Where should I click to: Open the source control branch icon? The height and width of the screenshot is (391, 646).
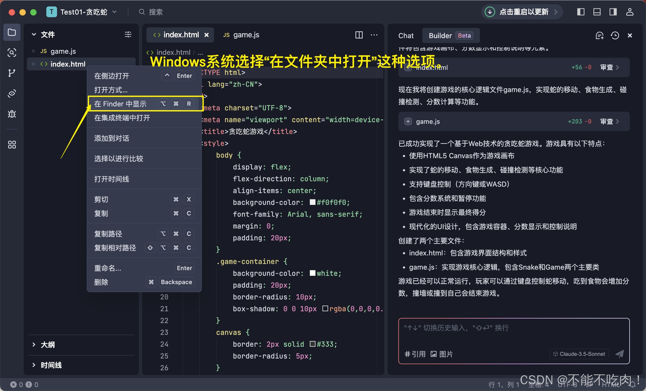(12, 73)
